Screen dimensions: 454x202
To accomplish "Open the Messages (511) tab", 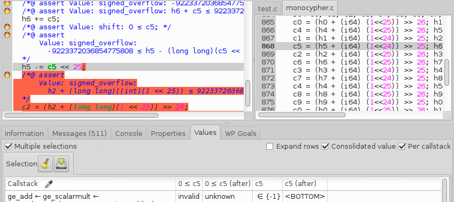I will [x=79, y=133].
